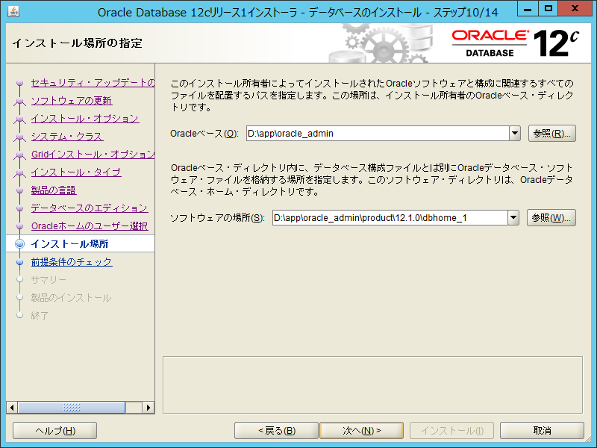
Task: Focus the ソフトウェアの場所 path field
Action: click(389, 218)
